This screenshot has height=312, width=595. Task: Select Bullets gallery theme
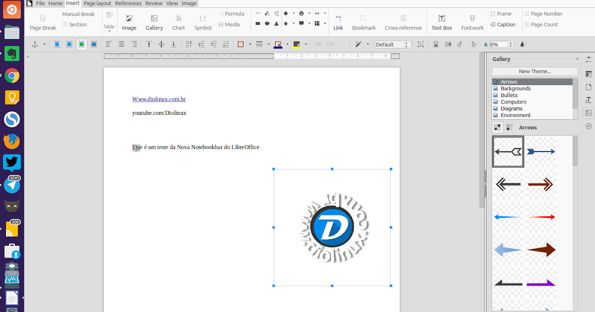[532, 95]
